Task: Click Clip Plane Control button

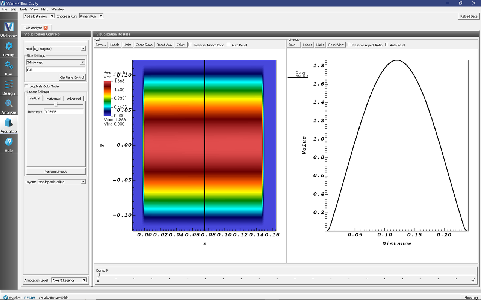Action: 72,77
